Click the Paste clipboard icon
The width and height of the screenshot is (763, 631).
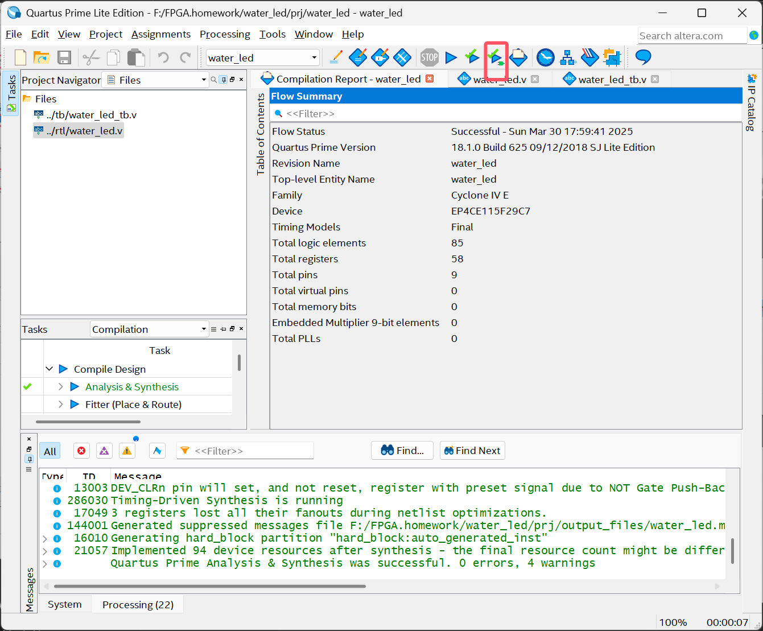[x=136, y=57]
